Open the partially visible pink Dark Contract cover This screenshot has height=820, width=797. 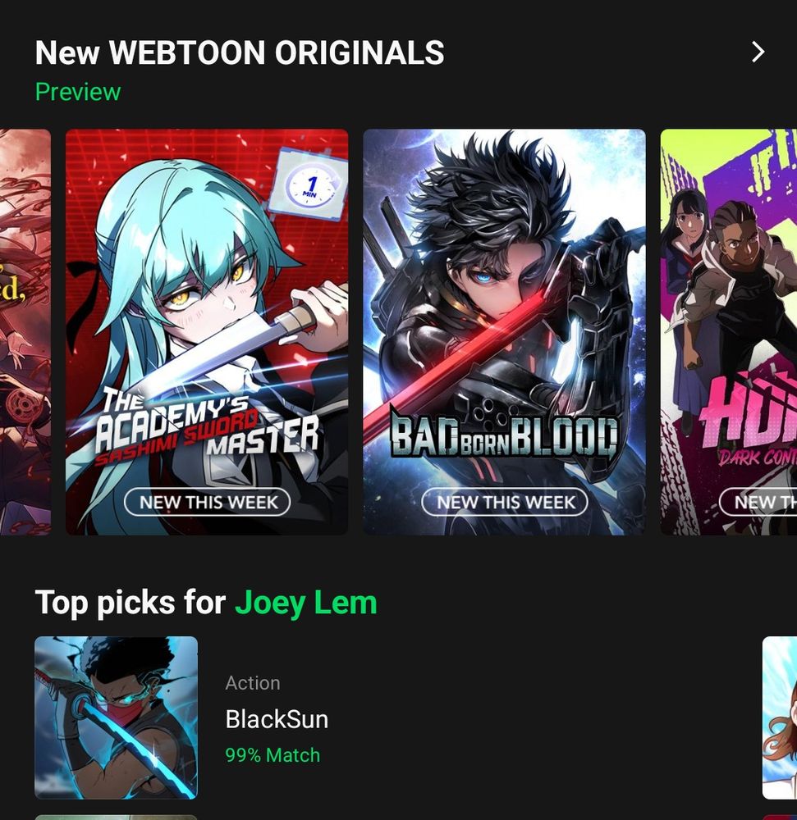[728, 331]
